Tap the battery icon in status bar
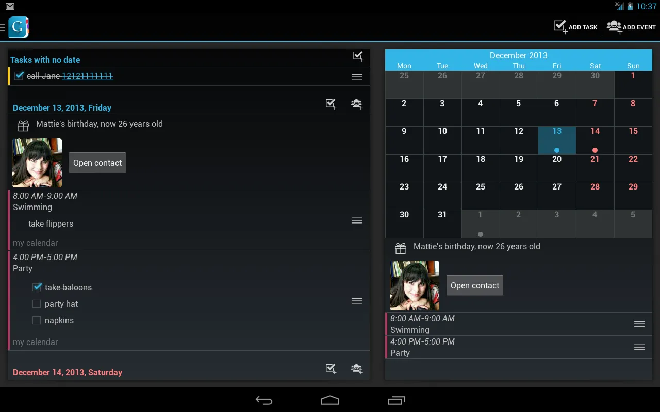This screenshot has width=660, height=412. click(630, 7)
